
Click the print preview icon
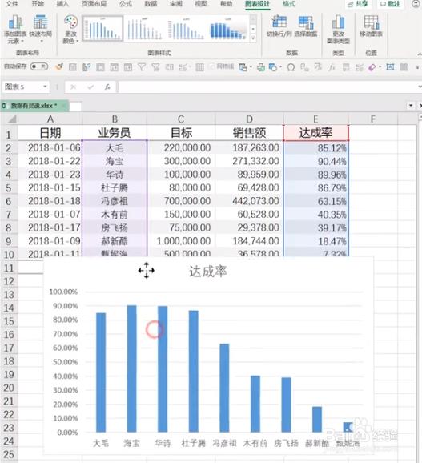click(x=261, y=67)
